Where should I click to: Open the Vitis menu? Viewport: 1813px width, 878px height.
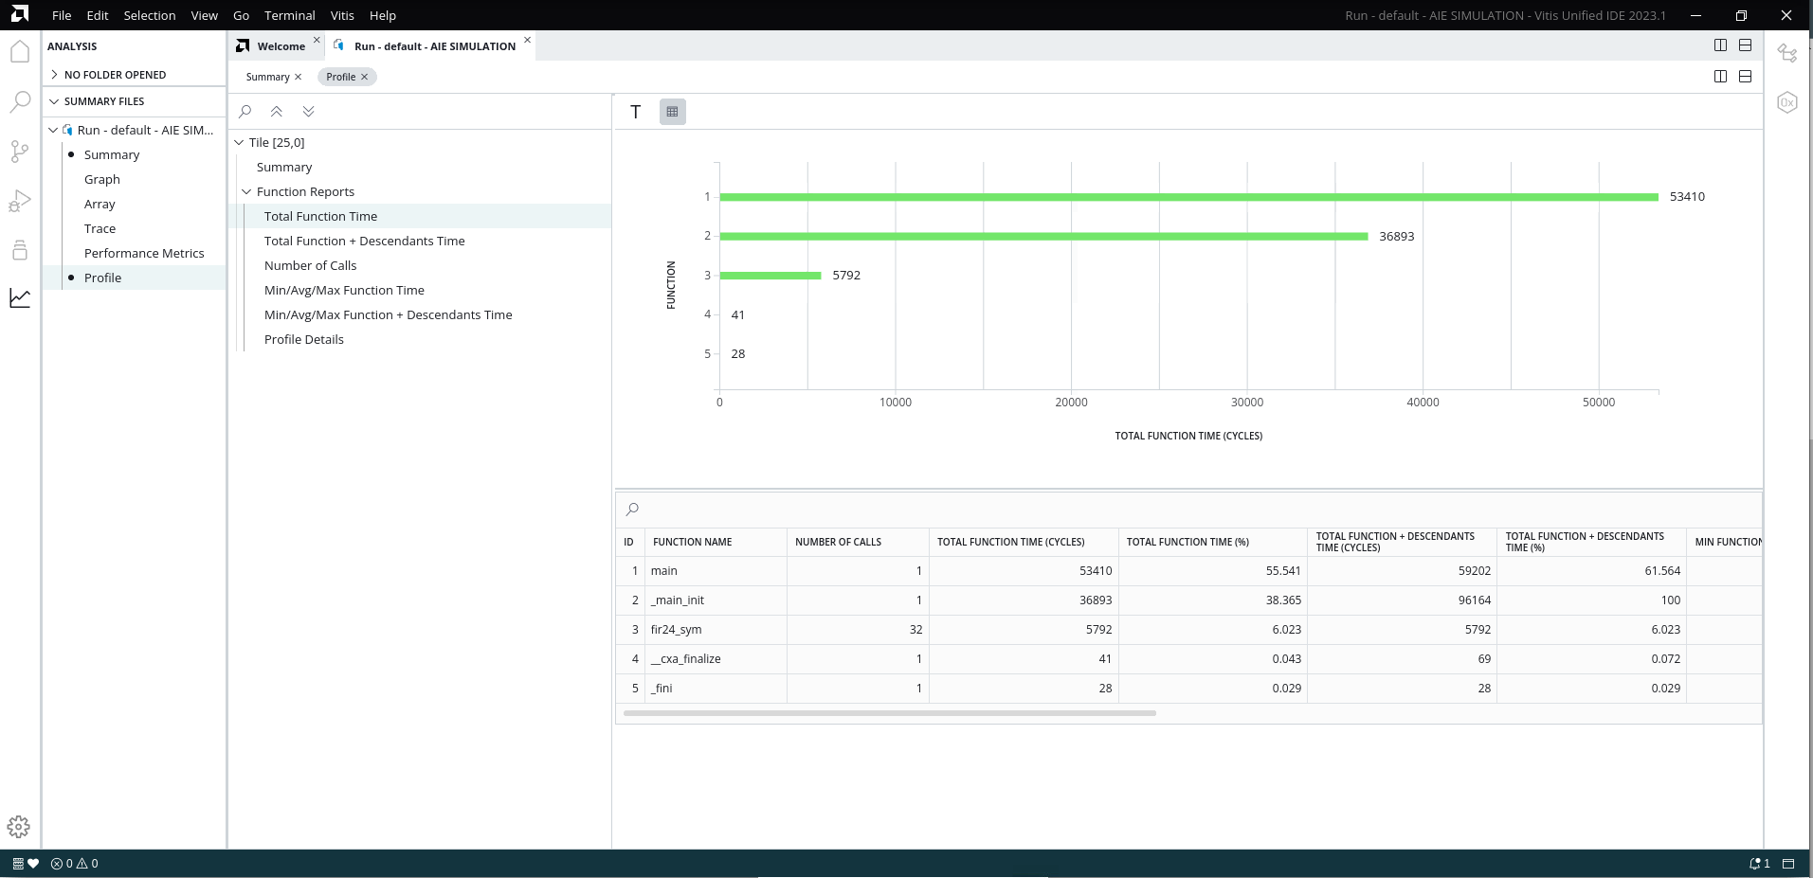(x=342, y=15)
